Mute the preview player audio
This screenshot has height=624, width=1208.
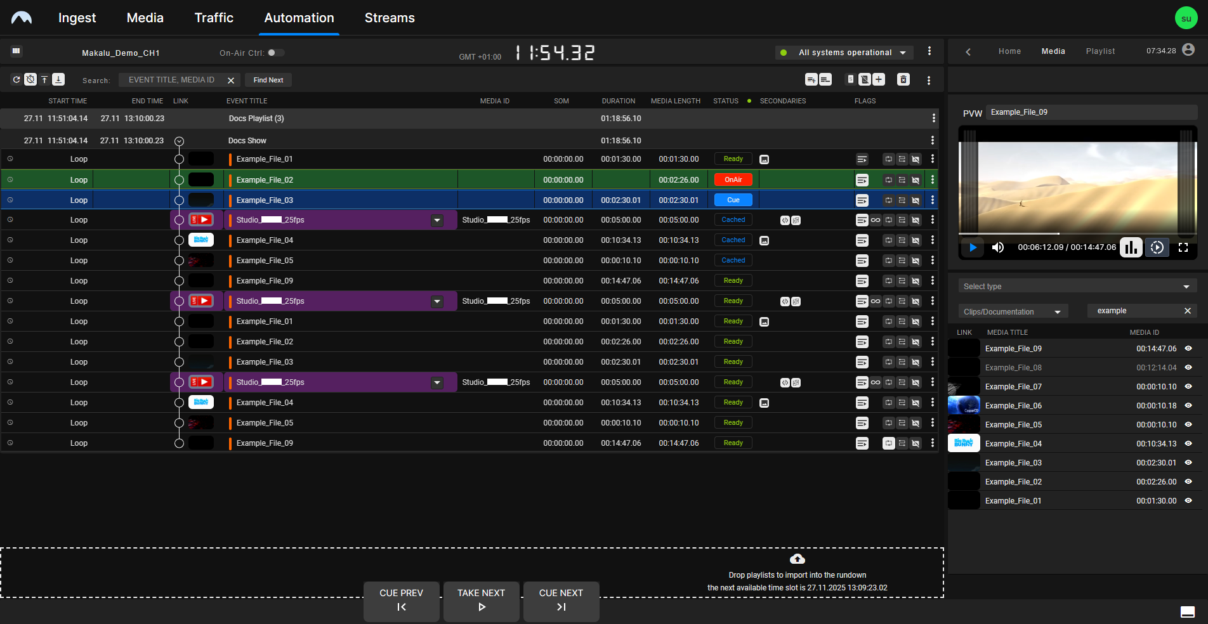(997, 247)
